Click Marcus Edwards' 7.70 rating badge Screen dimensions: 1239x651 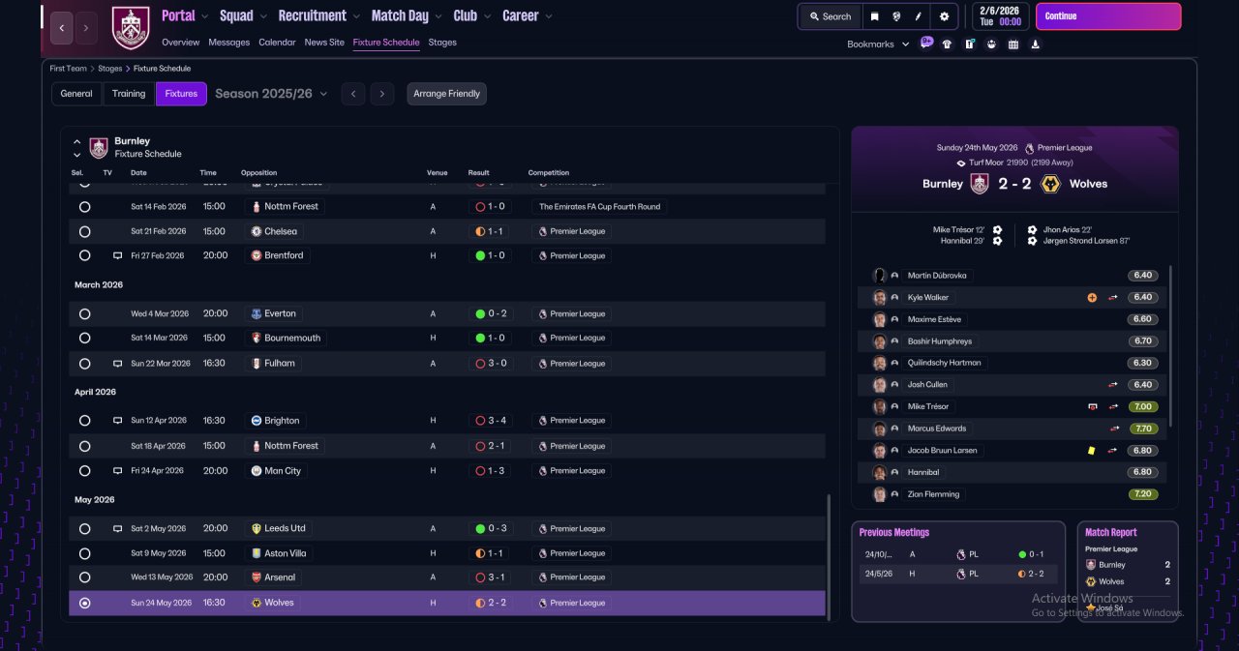click(1143, 429)
